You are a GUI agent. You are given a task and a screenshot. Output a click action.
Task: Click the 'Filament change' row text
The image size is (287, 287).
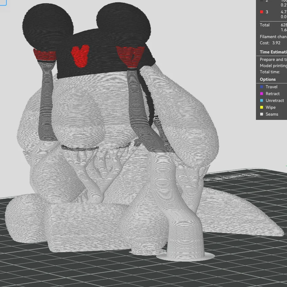click(273, 36)
